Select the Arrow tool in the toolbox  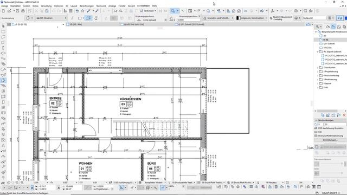pos(3,26)
